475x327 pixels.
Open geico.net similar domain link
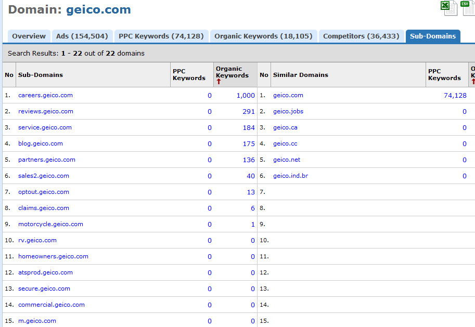287,160
